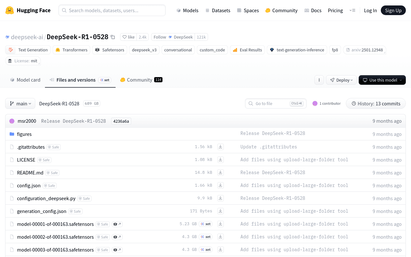Open Docs in top navigation
The width and height of the screenshot is (411, 257).
[313, 10]
